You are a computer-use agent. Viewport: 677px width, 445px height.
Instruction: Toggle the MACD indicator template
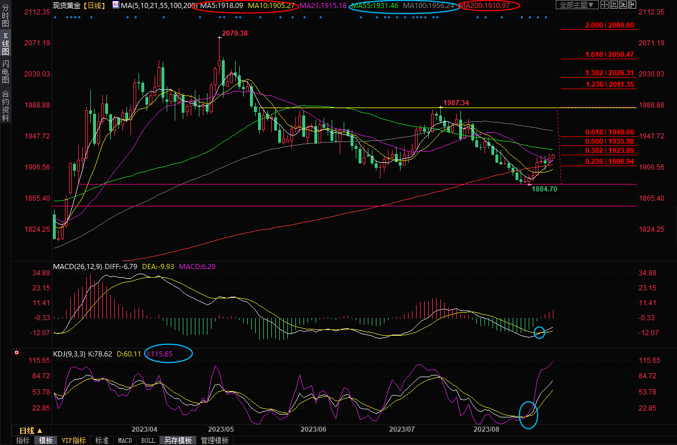(x=125, y=440)
